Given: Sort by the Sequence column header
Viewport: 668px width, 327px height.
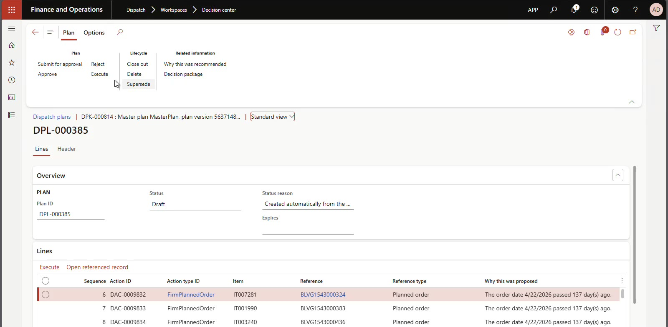Looking at the screenshot, I should [95, 281].
